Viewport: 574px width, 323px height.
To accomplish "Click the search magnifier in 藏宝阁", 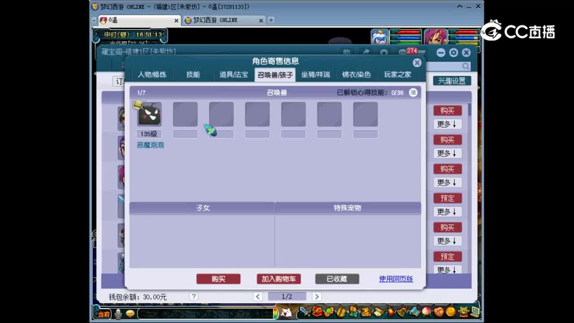I will [x=466, y=66].
